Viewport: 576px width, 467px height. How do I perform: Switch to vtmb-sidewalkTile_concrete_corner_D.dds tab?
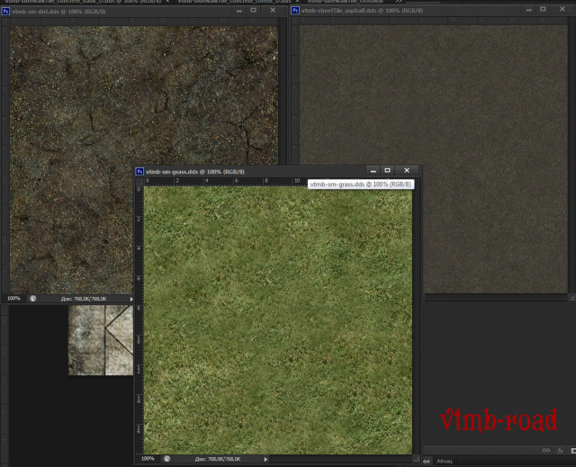(234, 2)
